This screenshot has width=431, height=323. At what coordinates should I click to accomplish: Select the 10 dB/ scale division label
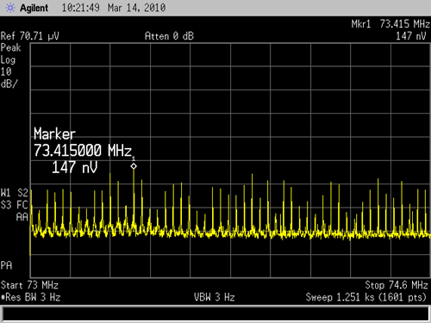pos(9,78)
